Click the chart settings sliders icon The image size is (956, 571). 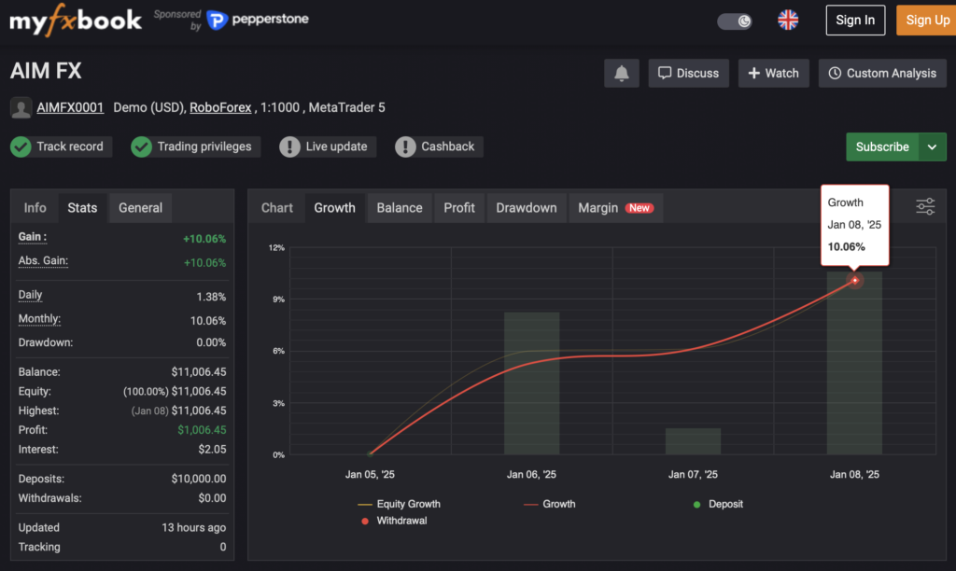click(x=925, y=207)
